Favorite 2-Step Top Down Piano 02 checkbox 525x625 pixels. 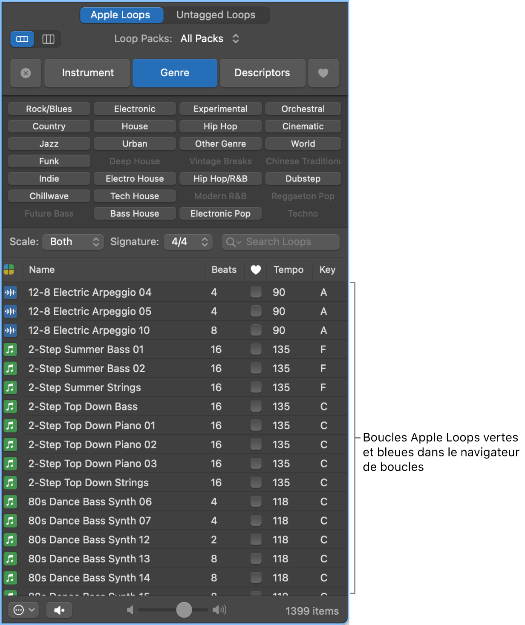point(256,444)
